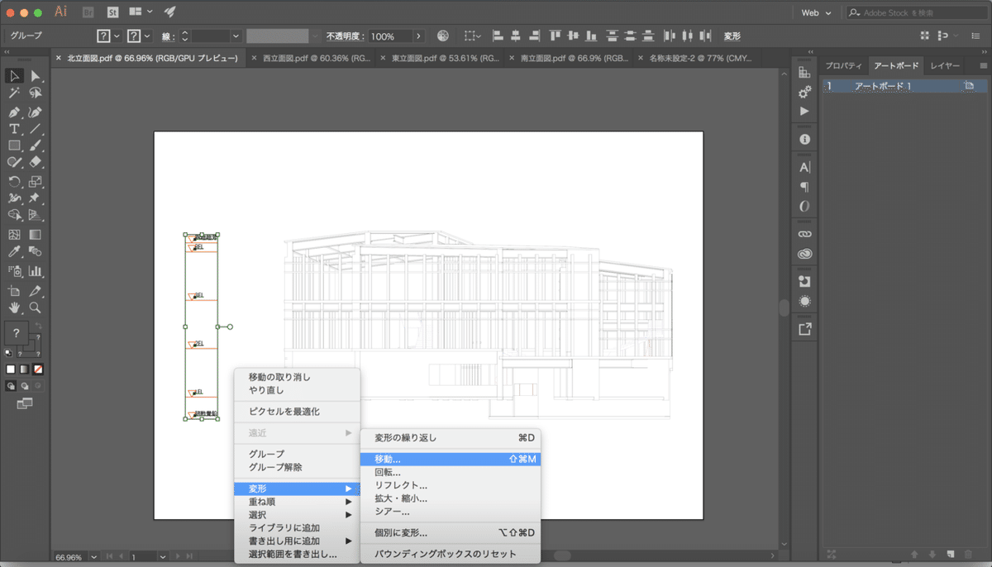Click the white color fill swatch
Viewport: 992px width, 567px height.
(x=11, y=369)
